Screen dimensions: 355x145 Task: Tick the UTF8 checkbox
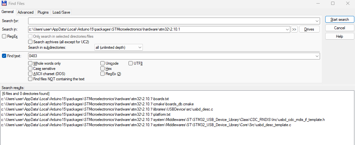coord(131,63)
